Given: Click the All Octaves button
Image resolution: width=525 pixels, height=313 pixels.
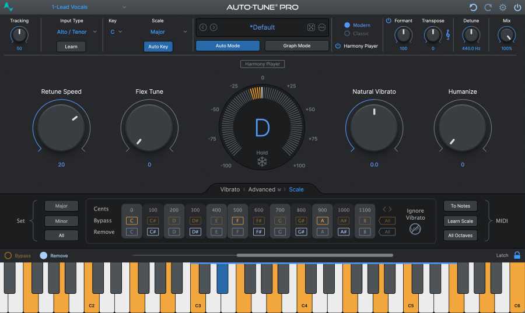Looking at the screenshot, I should click(x=460, y=235).
